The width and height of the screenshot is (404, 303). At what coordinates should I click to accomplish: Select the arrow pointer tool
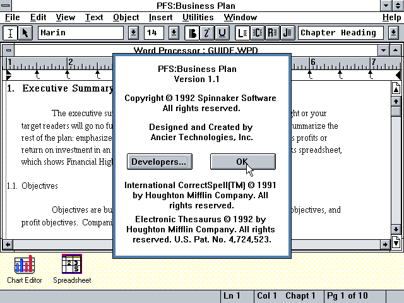(25, 33)
